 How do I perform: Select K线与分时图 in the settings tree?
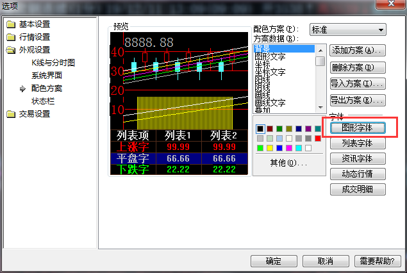tap(53, 63)
